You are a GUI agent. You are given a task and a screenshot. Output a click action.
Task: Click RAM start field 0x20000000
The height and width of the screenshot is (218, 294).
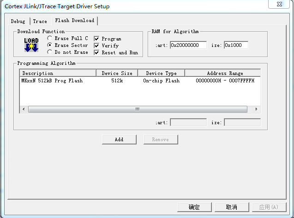[188, 45]
